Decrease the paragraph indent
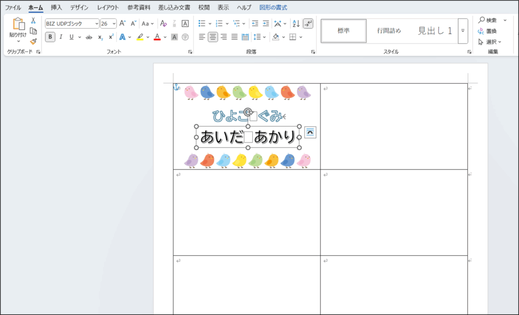519x315 pixels. pyautogui.click(x=255, y=23)
